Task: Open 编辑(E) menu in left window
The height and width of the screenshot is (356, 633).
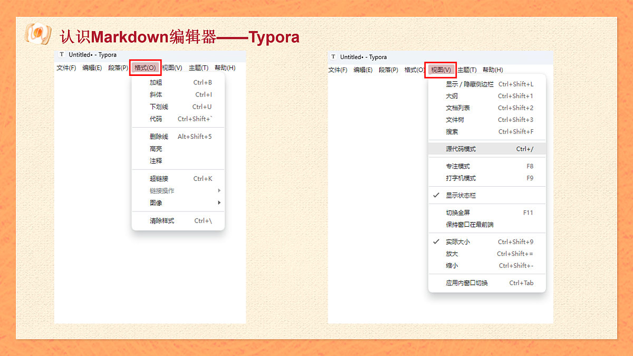Action: click(x=92, y=68)
